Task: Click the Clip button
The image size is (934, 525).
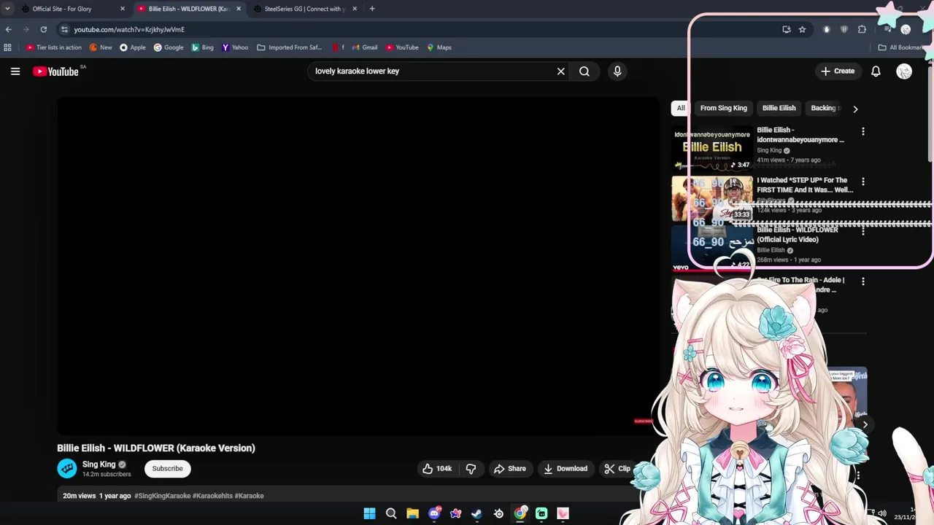Action: [x=617, y=469]
